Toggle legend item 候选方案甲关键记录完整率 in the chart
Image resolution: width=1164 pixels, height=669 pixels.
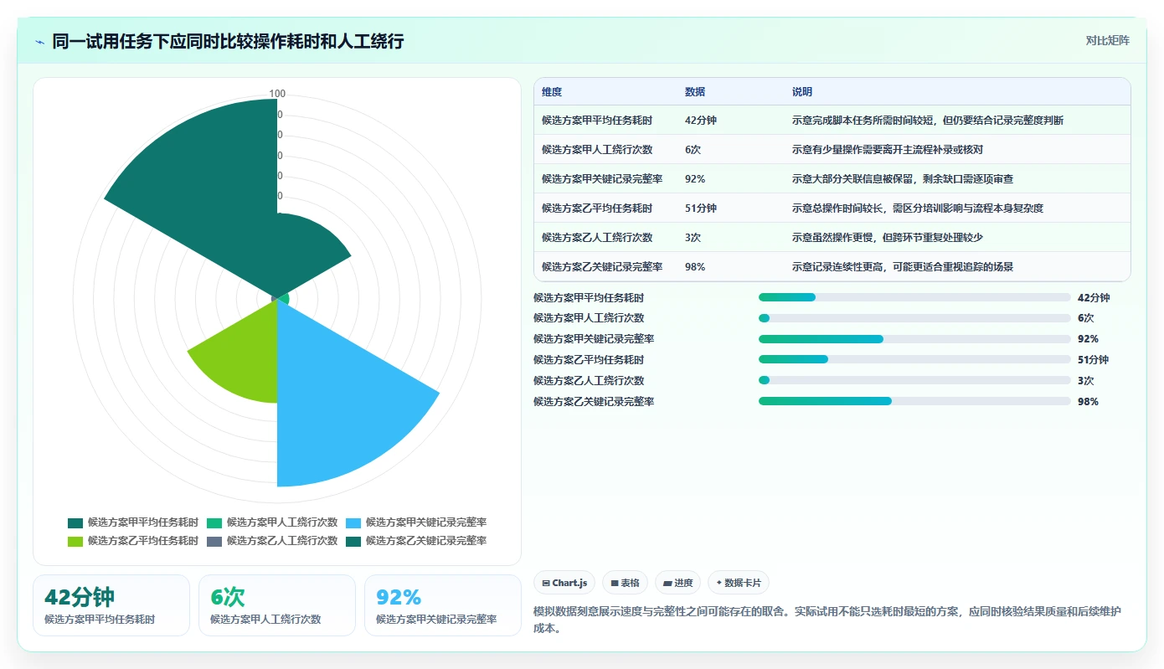(x=416, y=522)
